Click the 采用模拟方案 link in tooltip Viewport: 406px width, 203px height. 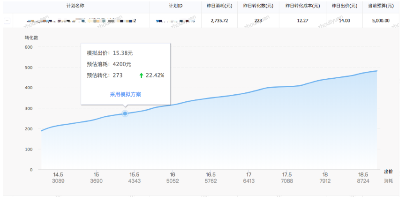pos(126,95)
